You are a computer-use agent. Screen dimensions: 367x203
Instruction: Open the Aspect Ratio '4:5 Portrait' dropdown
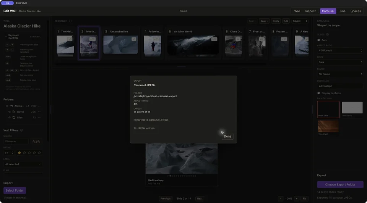(x=340, y=50)
